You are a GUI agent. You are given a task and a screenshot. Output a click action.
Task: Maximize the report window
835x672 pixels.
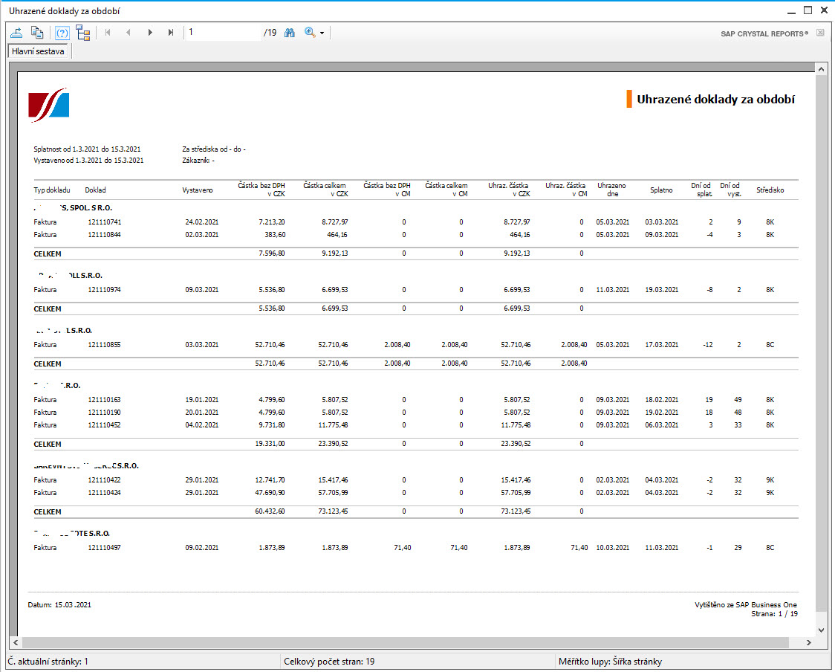pyautogui.click(x=808, y=10)
